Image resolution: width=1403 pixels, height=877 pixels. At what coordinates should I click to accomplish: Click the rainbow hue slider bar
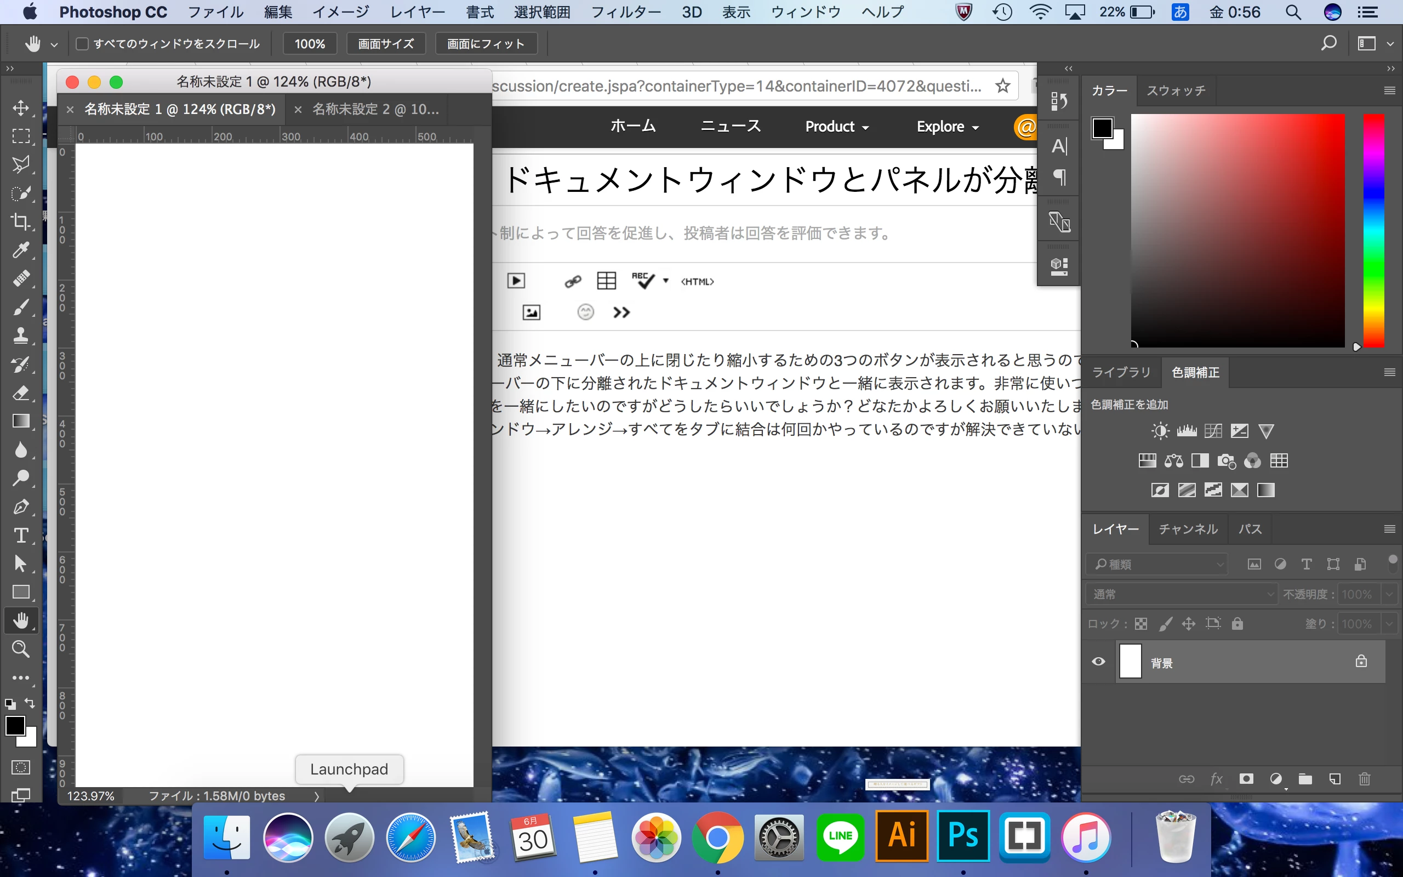1373,231
